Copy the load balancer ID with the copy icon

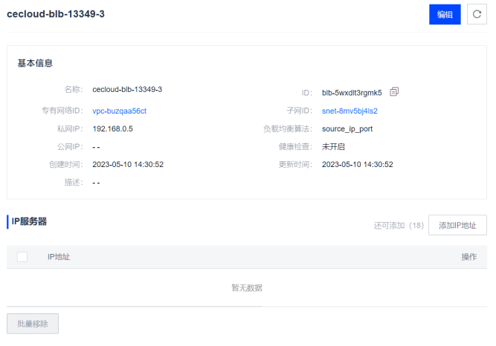[x=394, y=92]
